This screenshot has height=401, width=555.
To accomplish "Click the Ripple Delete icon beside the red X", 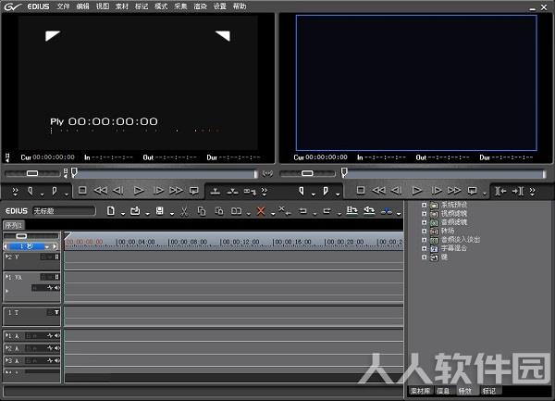I will coord(284,211).
